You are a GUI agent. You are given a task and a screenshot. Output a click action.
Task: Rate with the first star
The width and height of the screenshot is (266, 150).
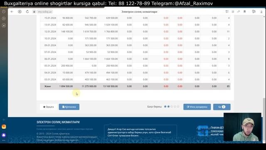165,107
